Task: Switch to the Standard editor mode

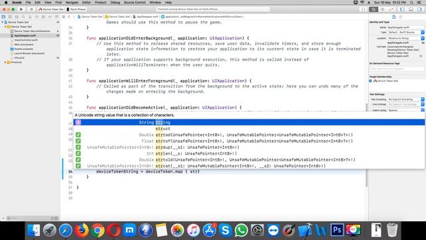Action: pyautogui.click(x=373, y=9)
